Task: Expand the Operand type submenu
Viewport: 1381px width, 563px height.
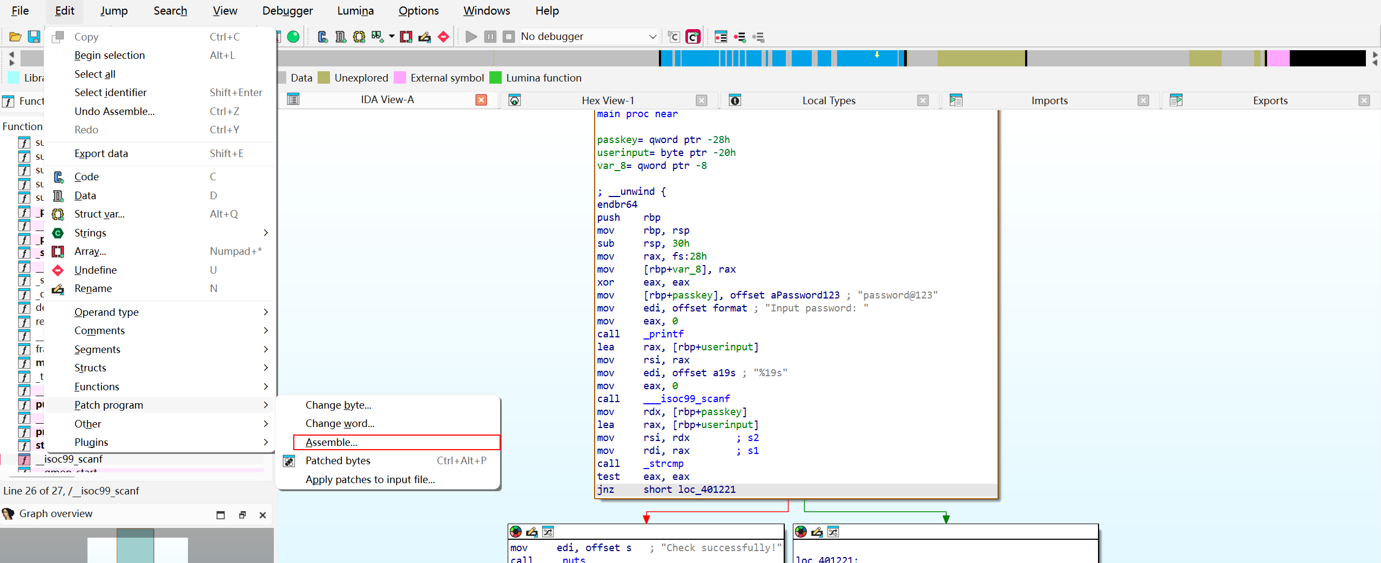Action: pyautogui.click(x=266, y=312)
